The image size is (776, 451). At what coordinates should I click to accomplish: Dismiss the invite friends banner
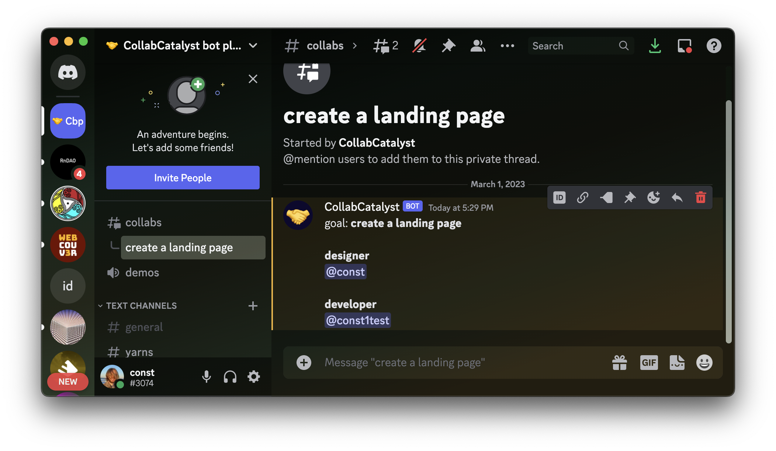[x=253, y=79]
